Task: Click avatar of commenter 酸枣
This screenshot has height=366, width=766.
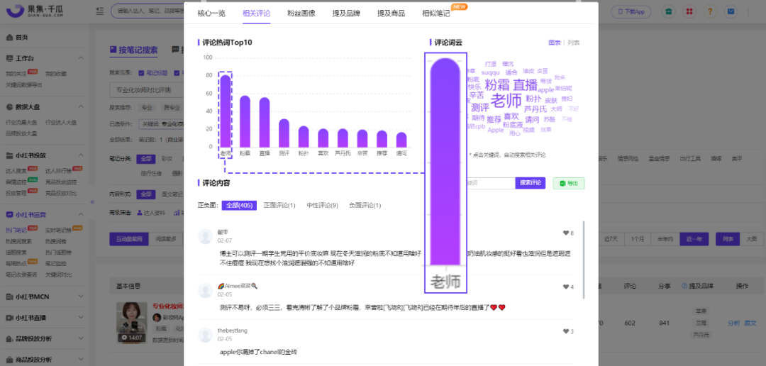Action: (x=205, y=236)
